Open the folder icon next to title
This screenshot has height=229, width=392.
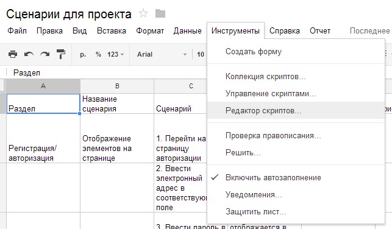click(160, 13)
